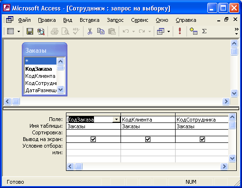Click upper pane vertical scroll down arrow

pyautogui.click(x=234, y=93)
